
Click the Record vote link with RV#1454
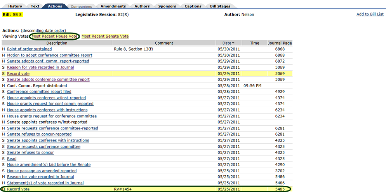pos(18,189)
